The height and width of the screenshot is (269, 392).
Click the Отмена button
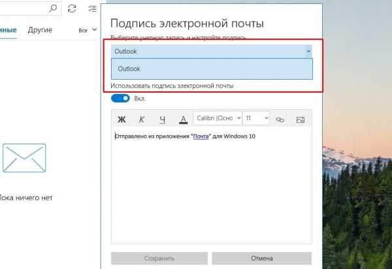(x=262, y=259)
